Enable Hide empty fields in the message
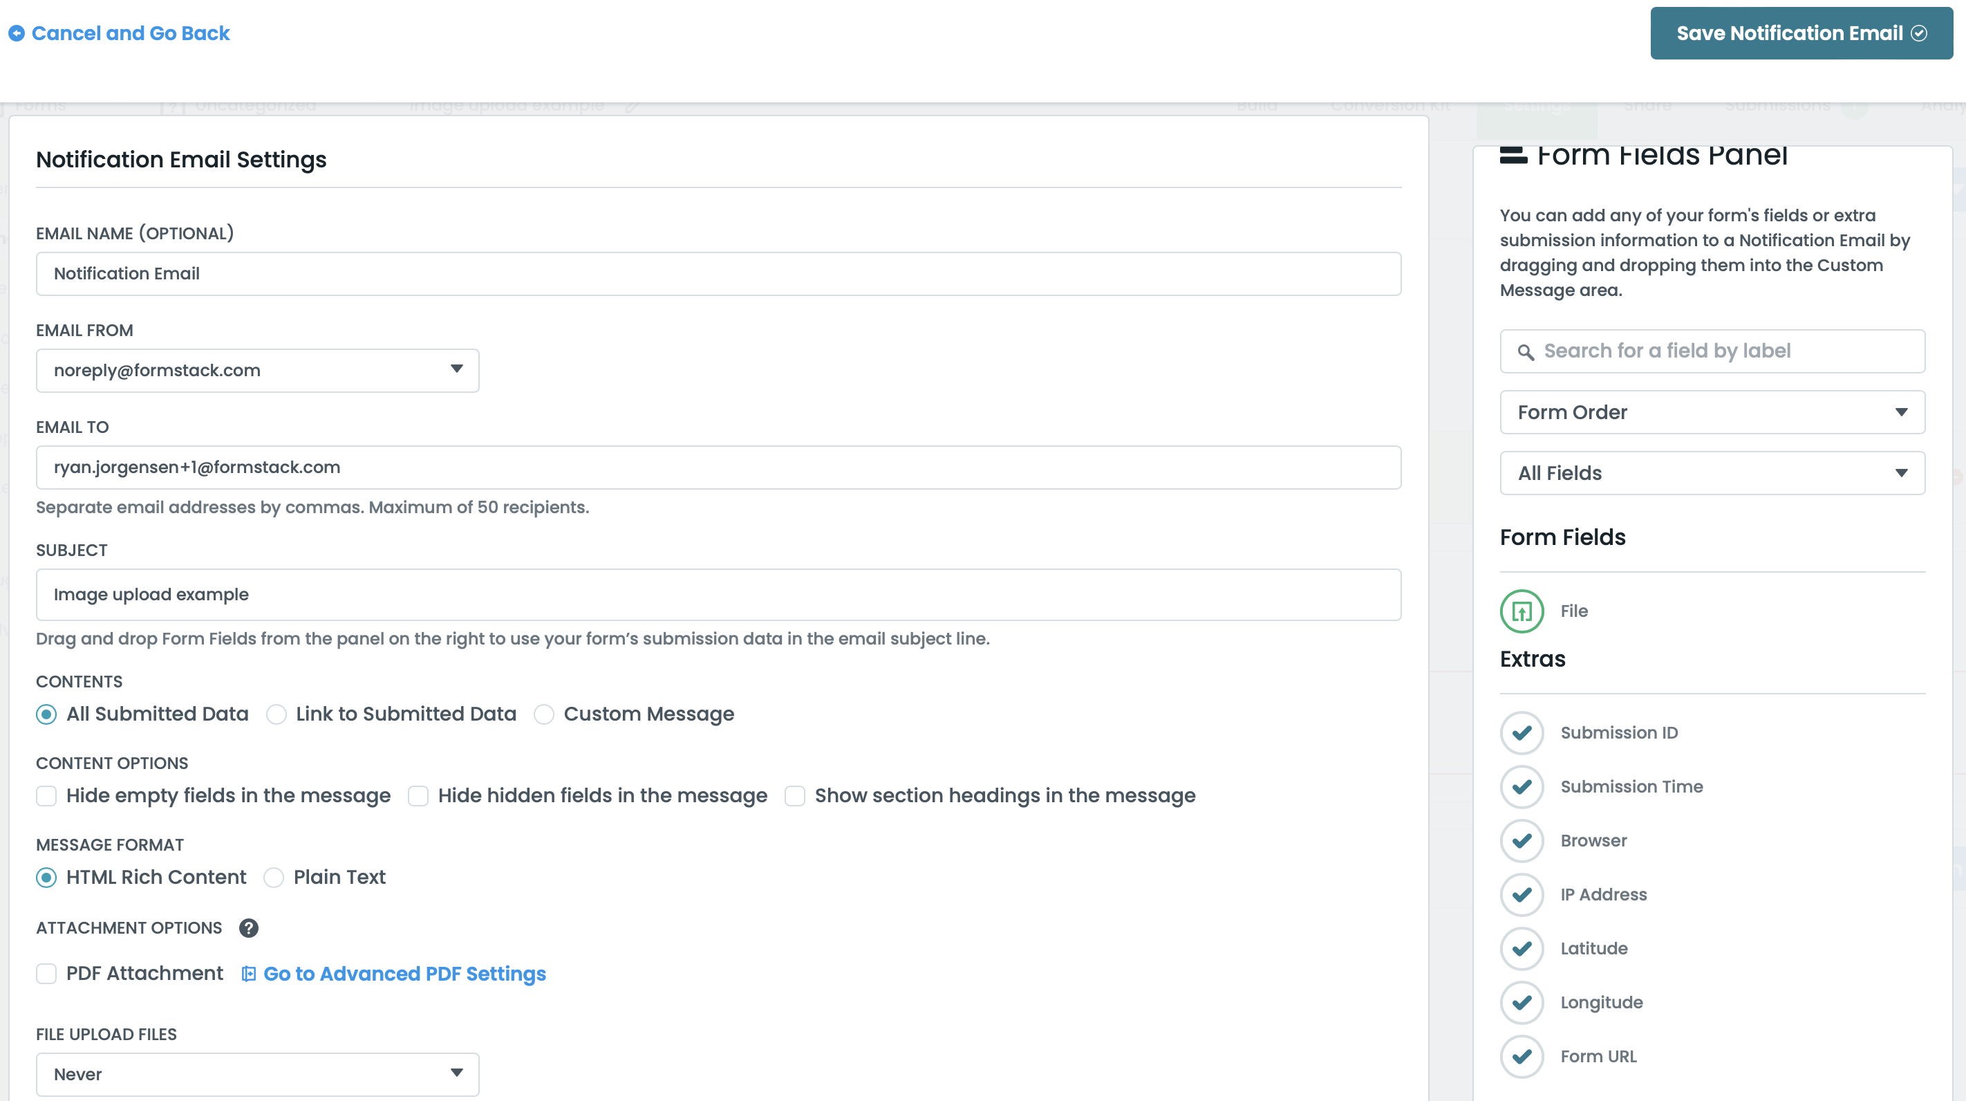1966x1101 pixels. coord(46,795)
